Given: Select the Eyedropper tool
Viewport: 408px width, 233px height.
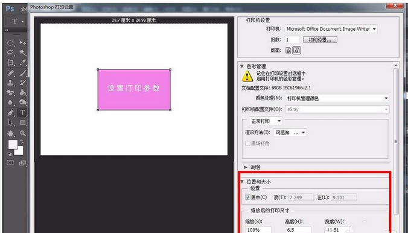Looking at the screenshot, I should pyautogui.click(x=23, y=63).
